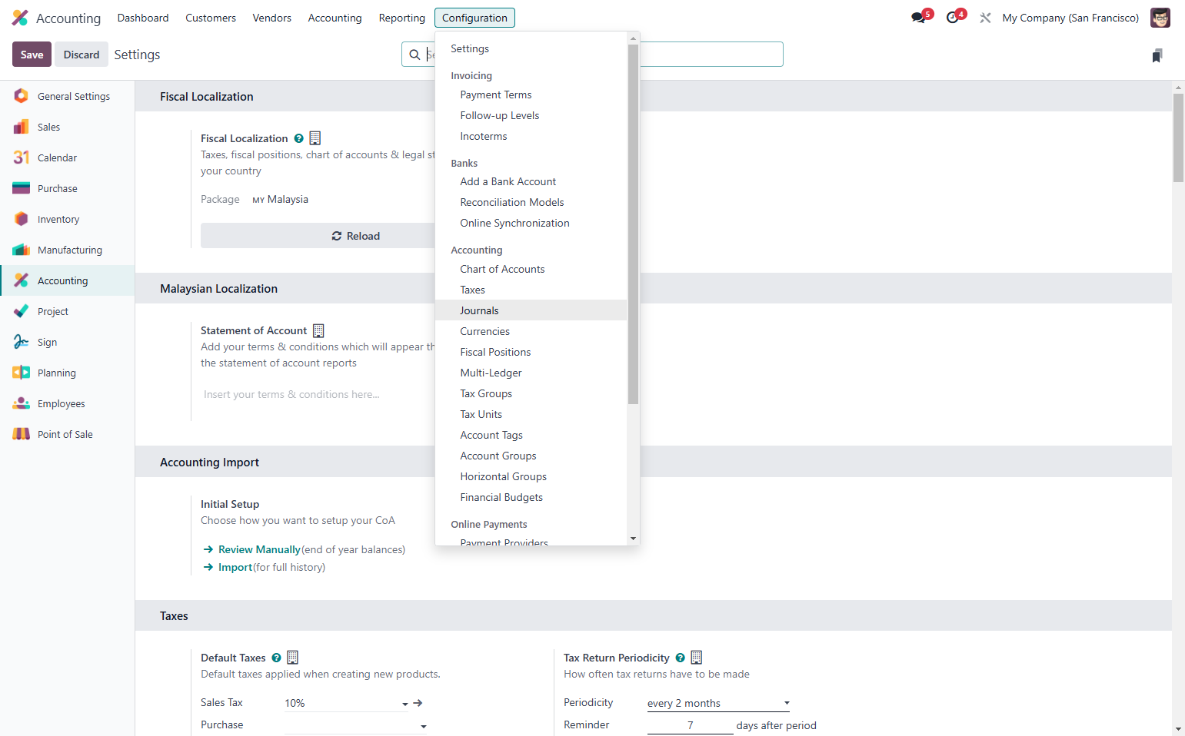Open Reconciliation Models menu entry

(x=531, y=202)
